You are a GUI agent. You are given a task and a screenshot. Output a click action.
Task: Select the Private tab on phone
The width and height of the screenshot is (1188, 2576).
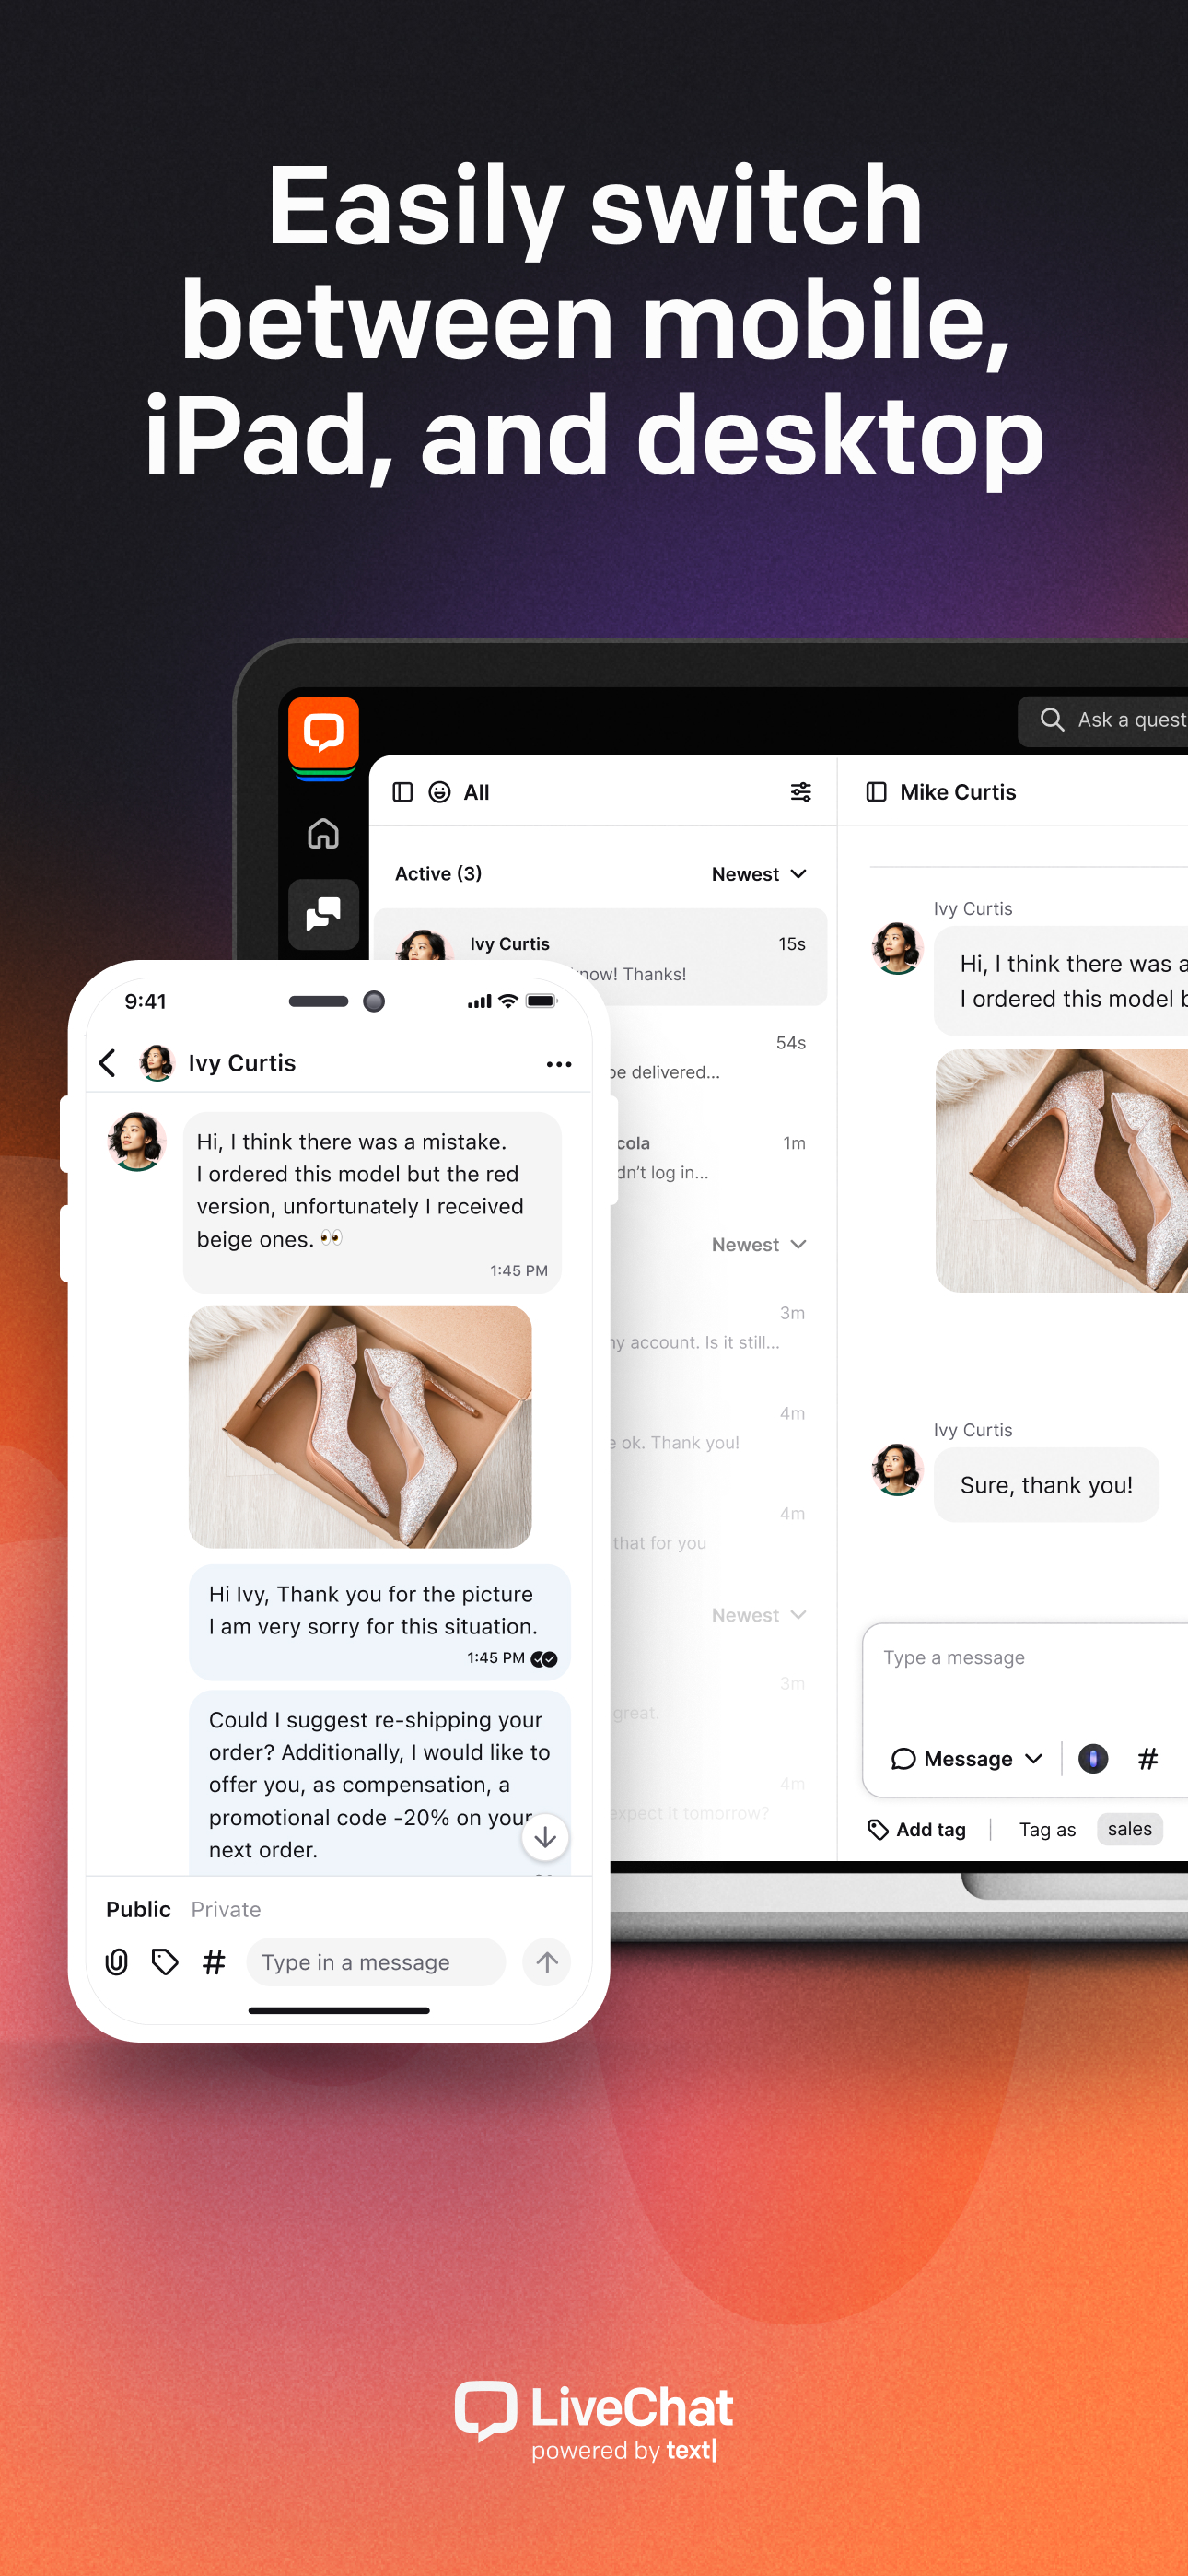point(226,1909)
